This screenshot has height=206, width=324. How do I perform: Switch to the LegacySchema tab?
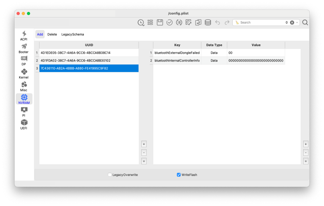pos(73,34)
